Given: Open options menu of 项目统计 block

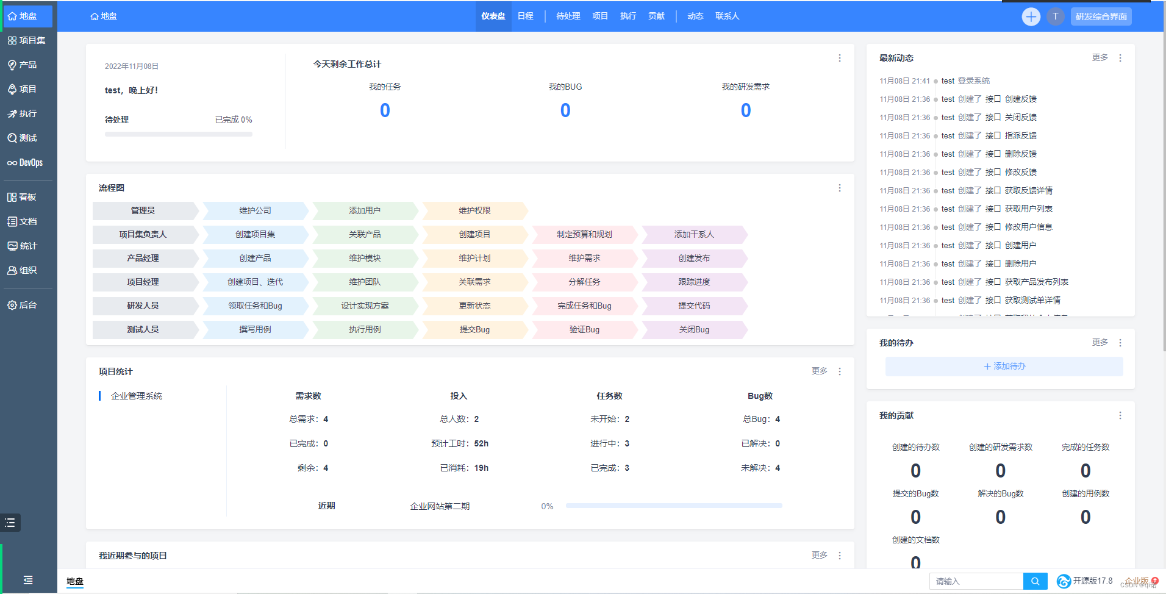Looking at the screenshot, I should click(840, 371).
